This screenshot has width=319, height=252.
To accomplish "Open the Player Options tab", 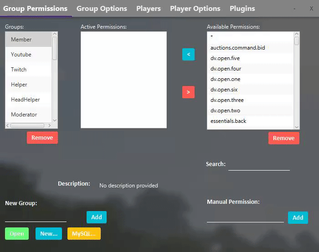I will coord(195,9).
